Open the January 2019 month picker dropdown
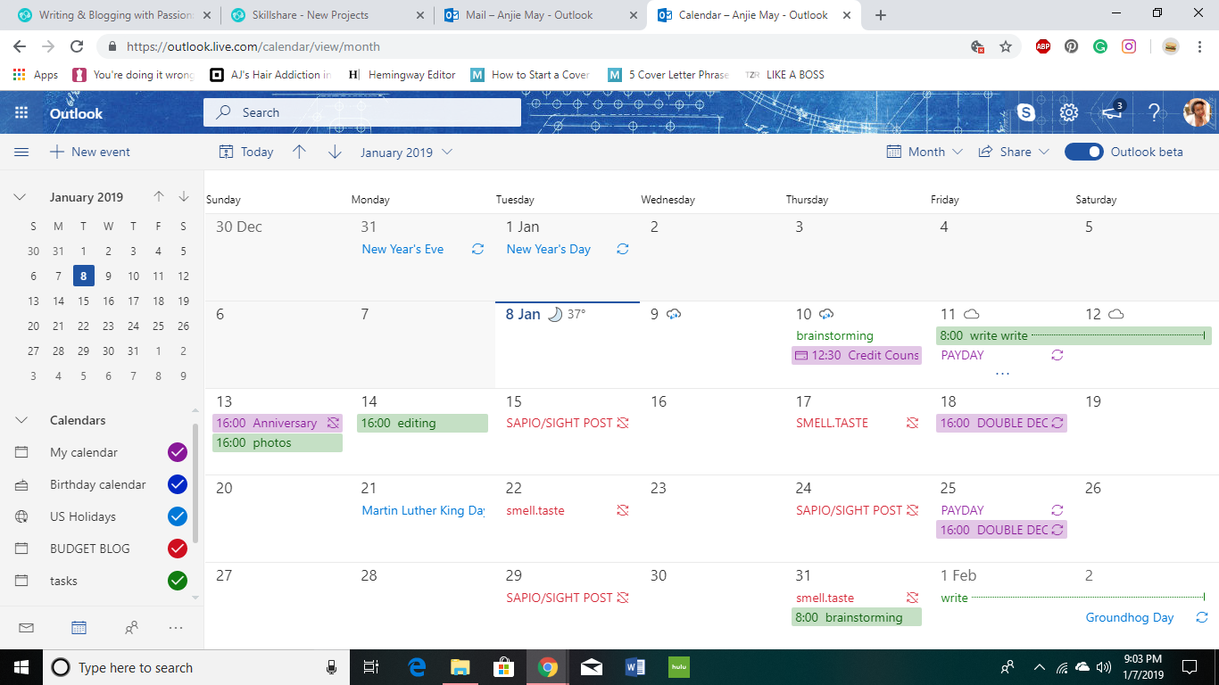1219x685 pixels. tap(407, 152)
